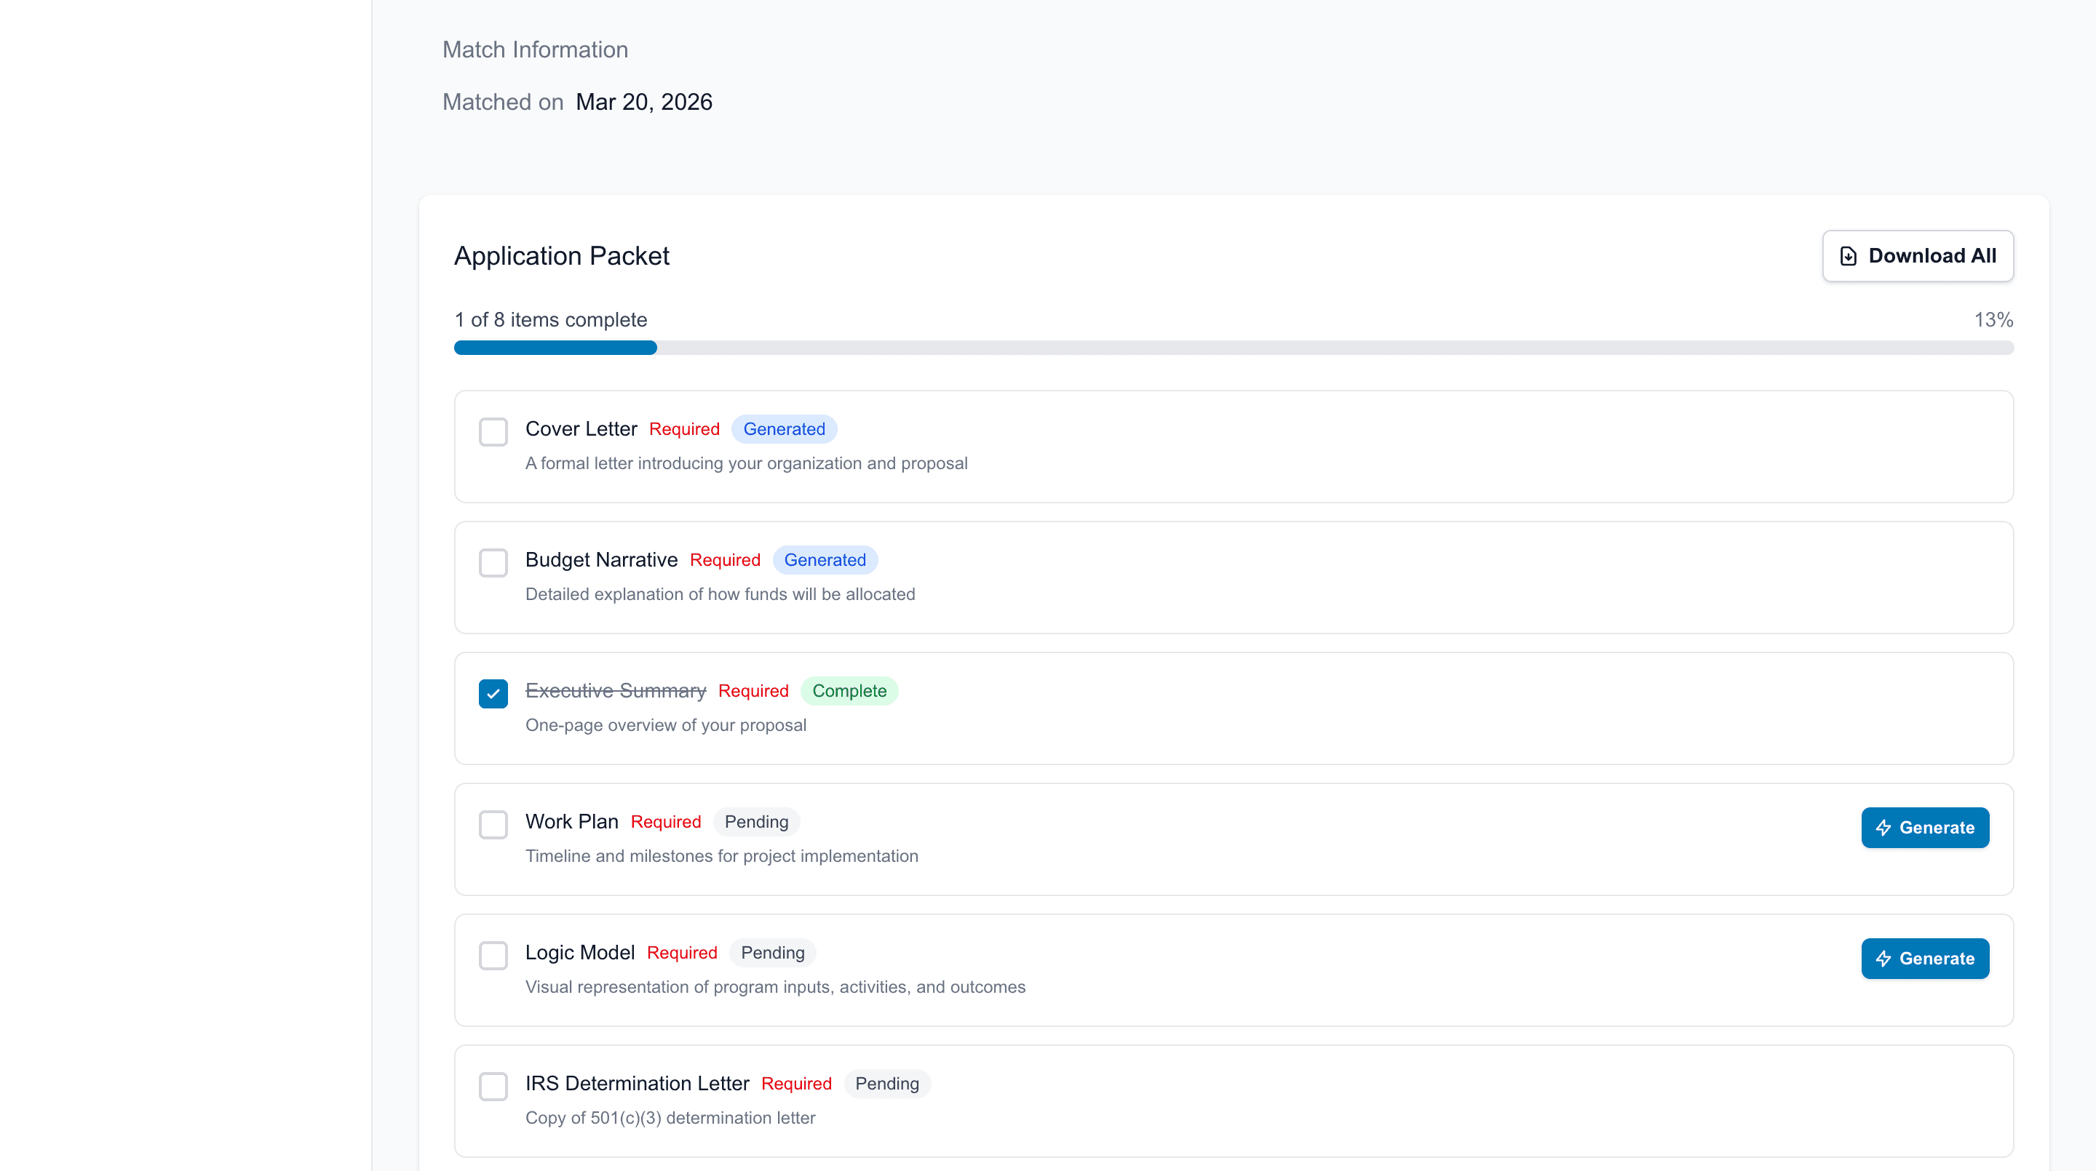2096x1171 pixels.
Task: Generate the Logic Model document
Action: pyautogui.click(x=1924, y=958)
